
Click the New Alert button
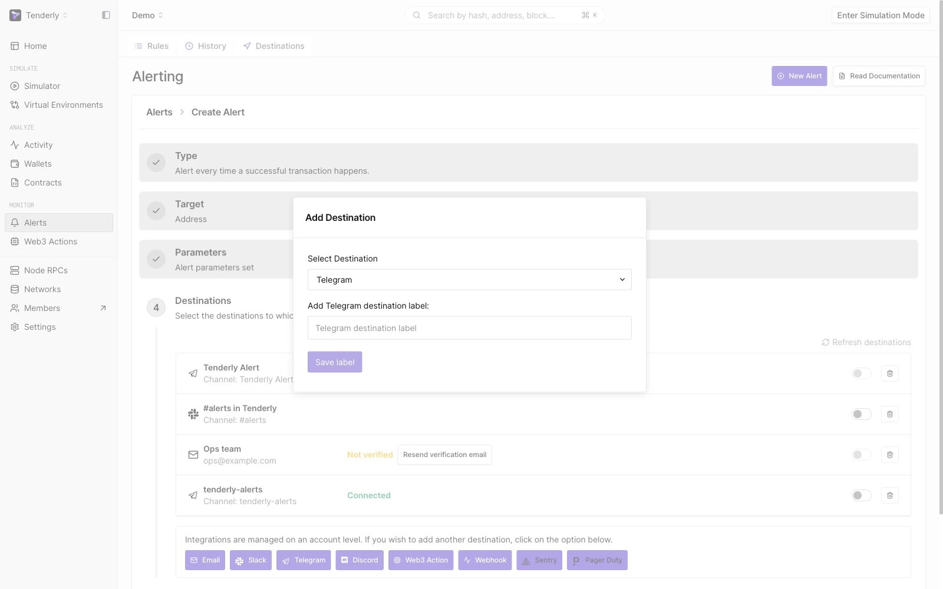799,76
